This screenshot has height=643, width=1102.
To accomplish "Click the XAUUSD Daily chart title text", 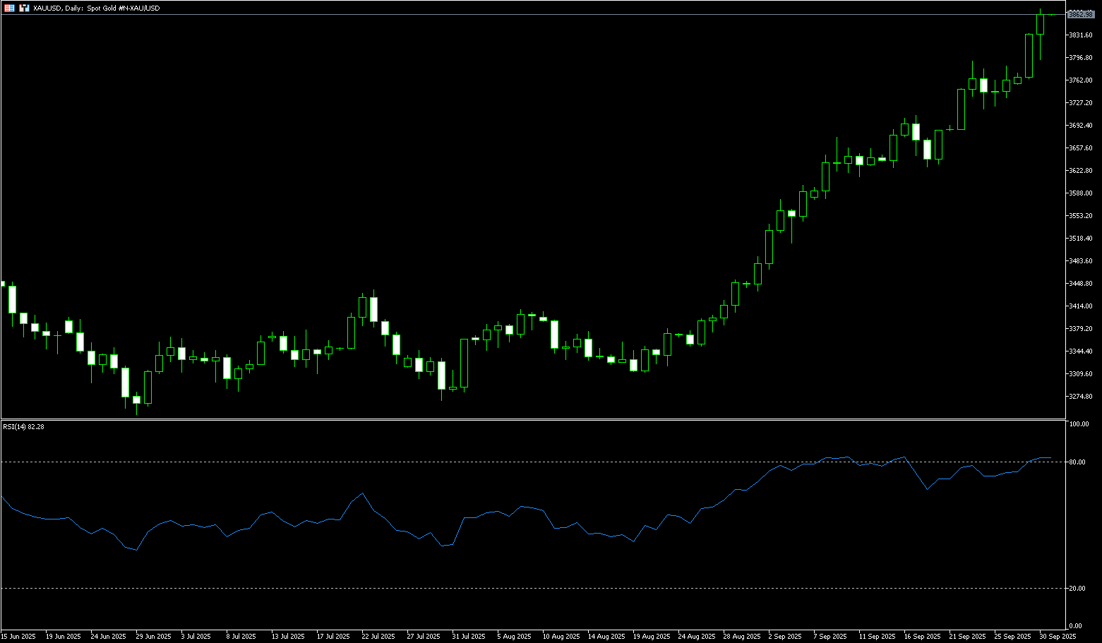I will click(97, 8).
